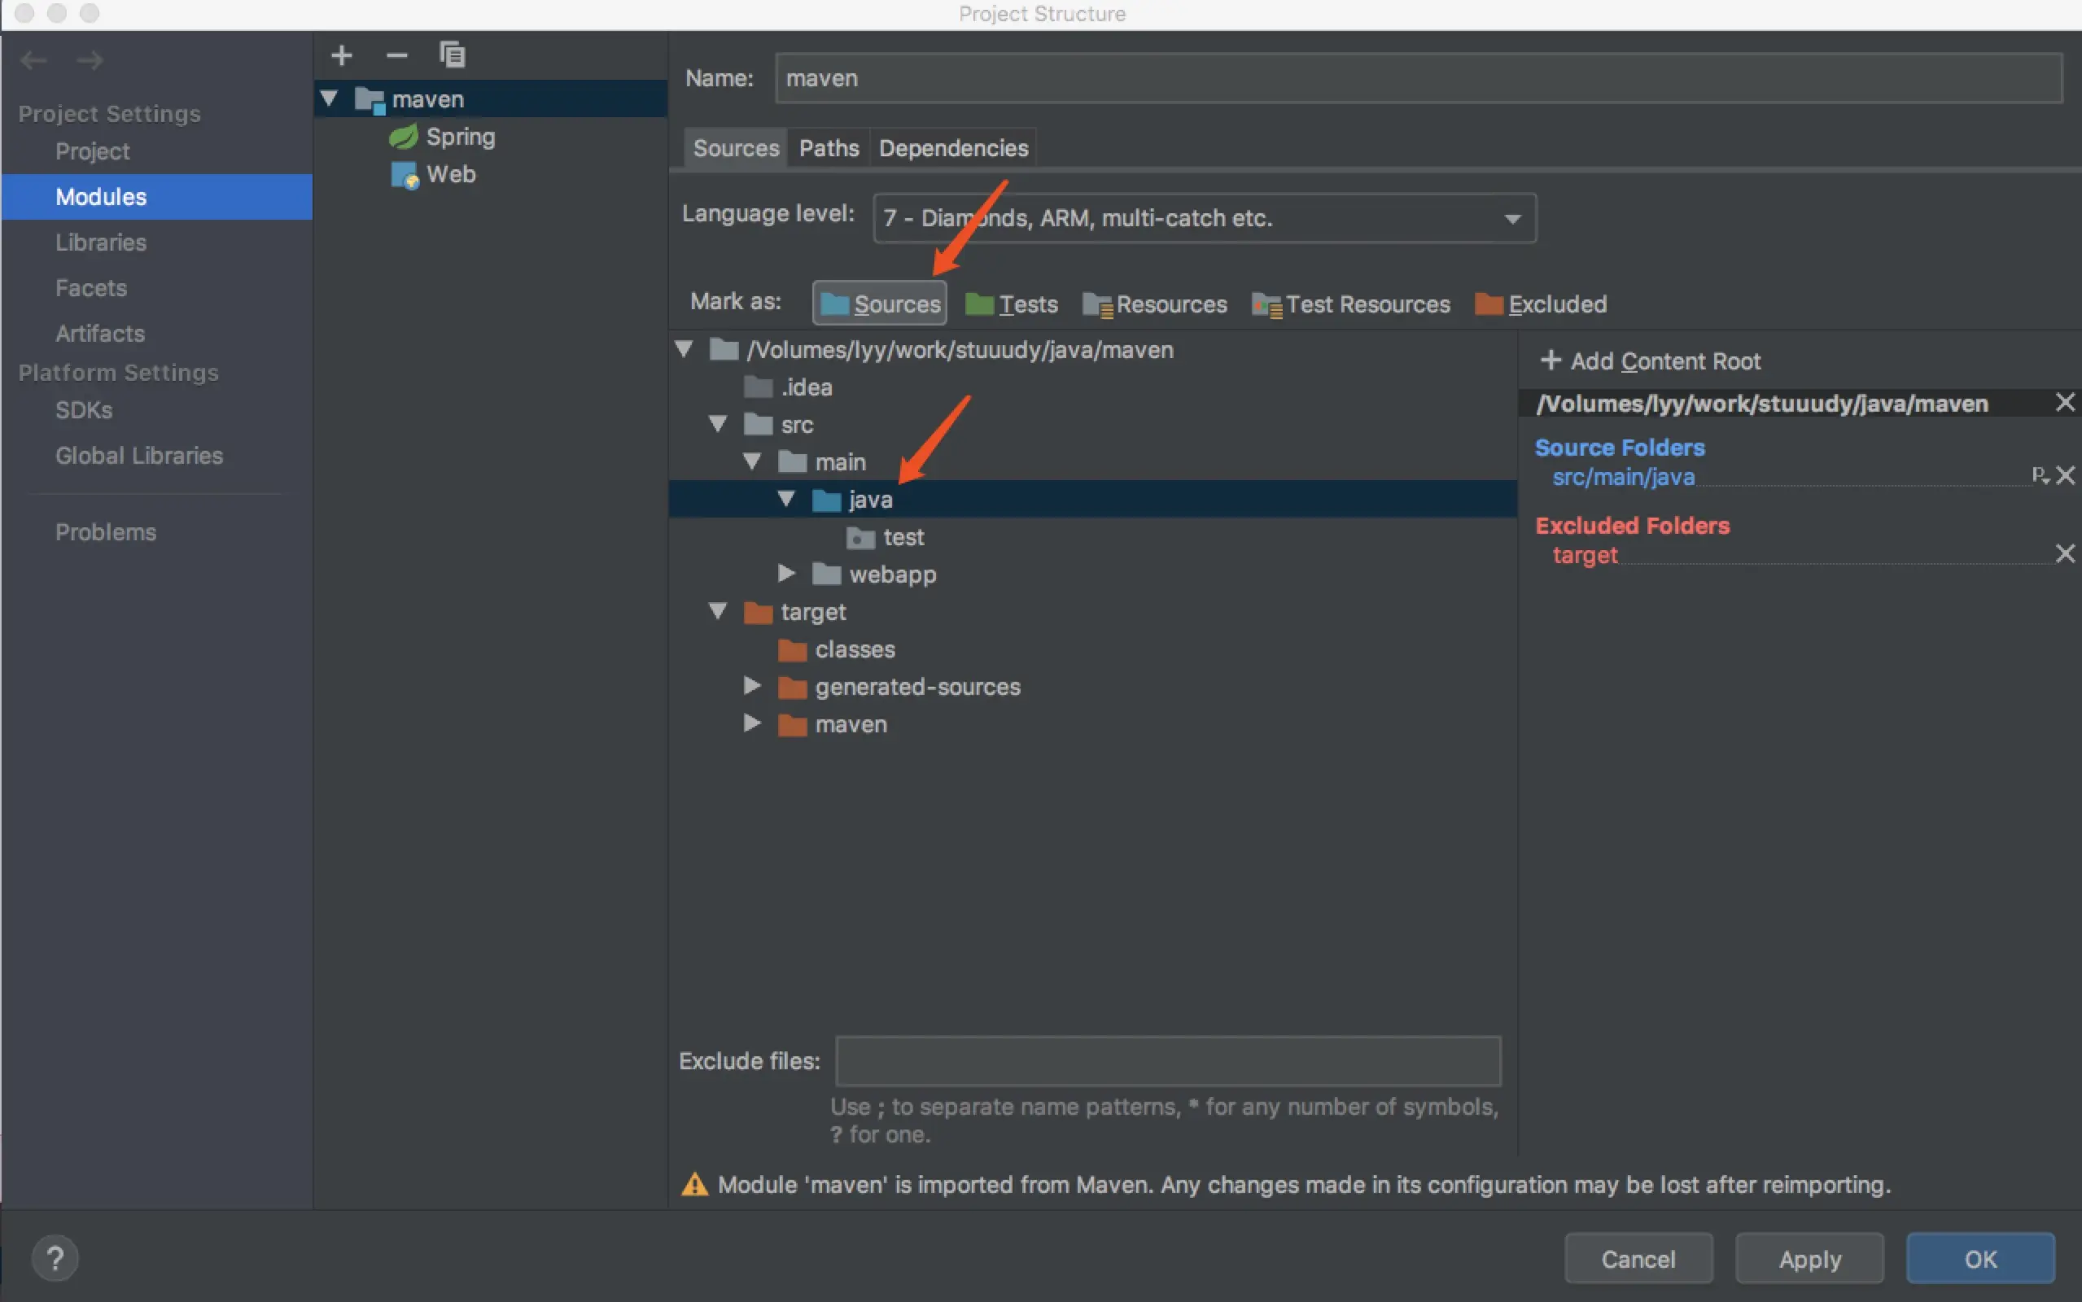The width and height of the screenshot is (2082, 1302).
Task: Focus the Exclude files input field
Action: pyautogui.click(x=1168, y=1061)
